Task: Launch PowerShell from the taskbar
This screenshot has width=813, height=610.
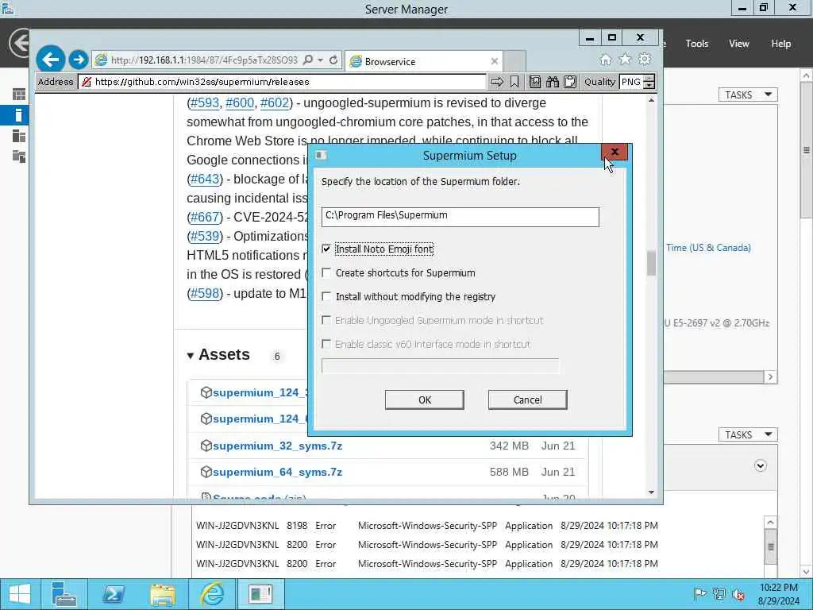Action: point(114,594)
